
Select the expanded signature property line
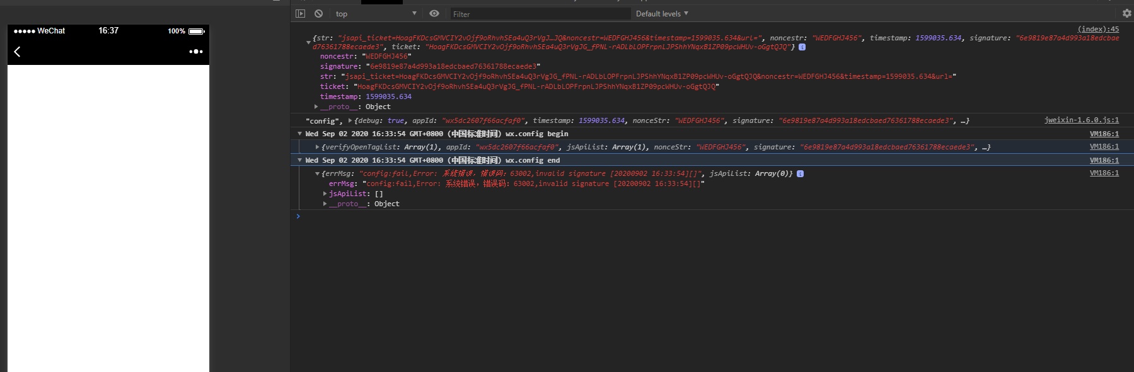(x=430, y=66)
